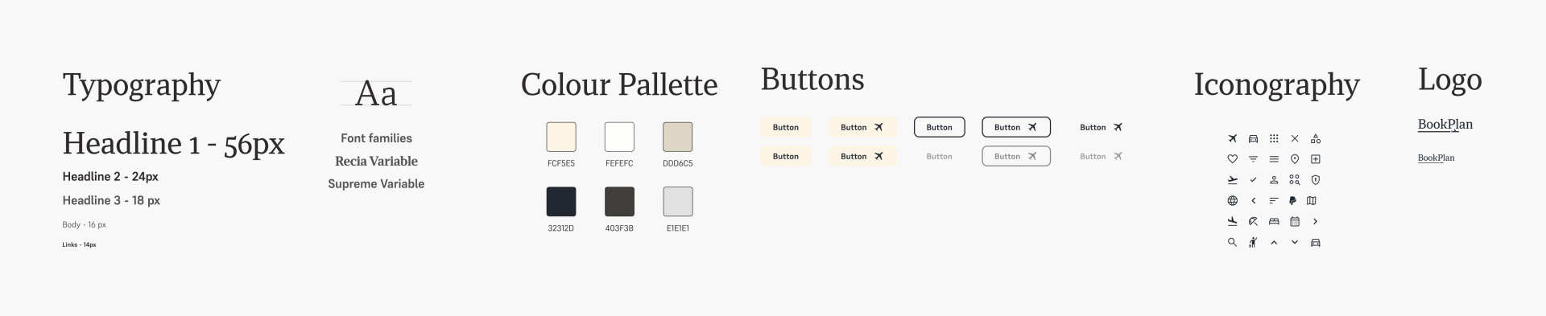Click the filter funnel lines icon
This screenshot has width=1546, height=316.
coord(1253,159)
